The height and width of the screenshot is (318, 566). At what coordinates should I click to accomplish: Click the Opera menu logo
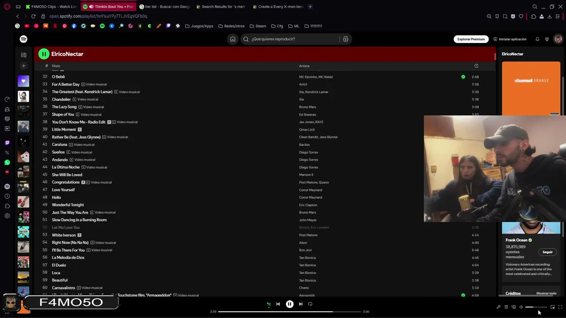click(7, 7)
